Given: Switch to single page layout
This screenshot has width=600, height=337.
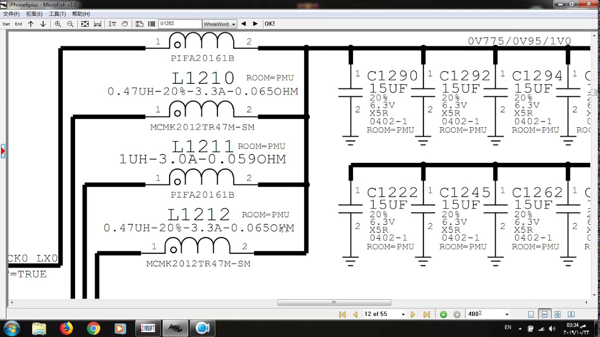Looking at the screenshot, I should [x=531, y=315].
